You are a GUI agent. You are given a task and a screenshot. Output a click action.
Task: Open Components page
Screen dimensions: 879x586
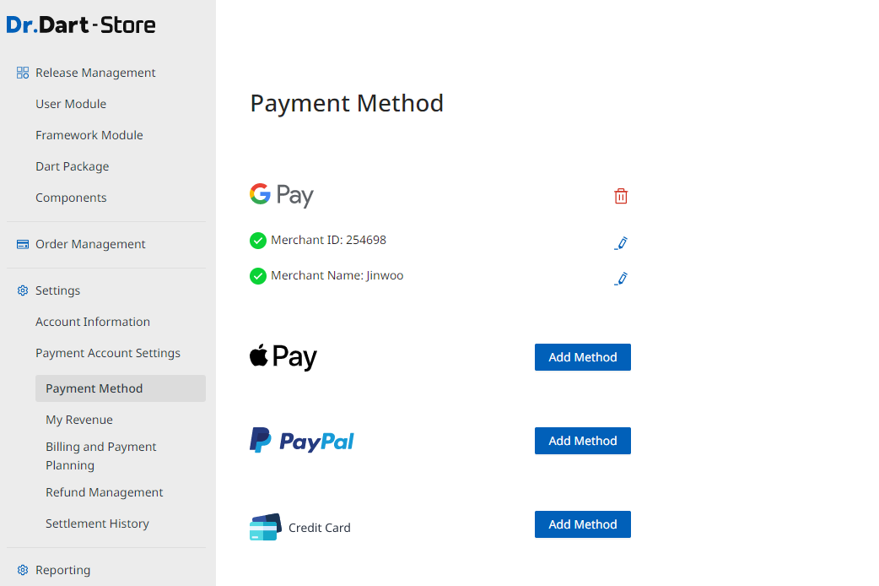coord(71,198)
